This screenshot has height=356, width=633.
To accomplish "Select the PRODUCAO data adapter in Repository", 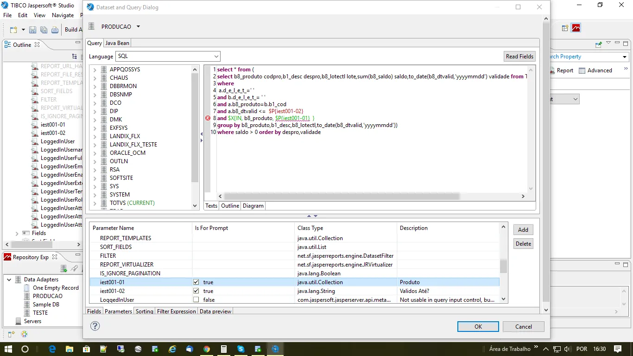I will [x=47, y=296].
